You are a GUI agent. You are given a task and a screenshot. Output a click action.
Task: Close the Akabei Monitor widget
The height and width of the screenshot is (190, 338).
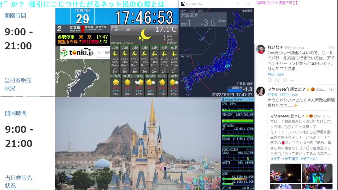click(253, 99)
